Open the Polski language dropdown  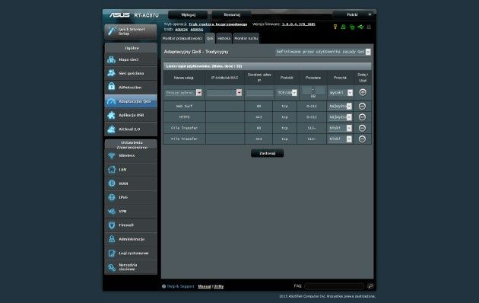tap(354, 14)
